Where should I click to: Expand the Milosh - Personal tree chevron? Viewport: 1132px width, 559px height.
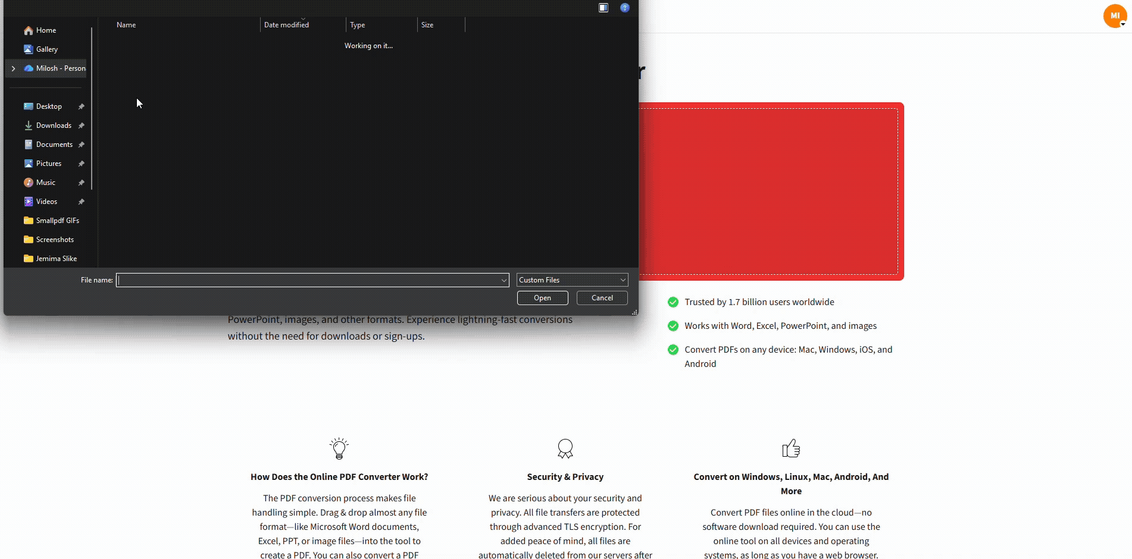(13, 68)
